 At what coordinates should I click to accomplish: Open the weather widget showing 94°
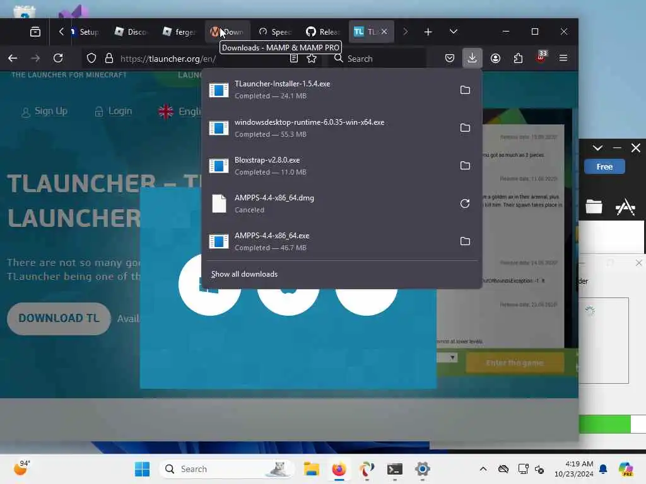pos(22,468)
